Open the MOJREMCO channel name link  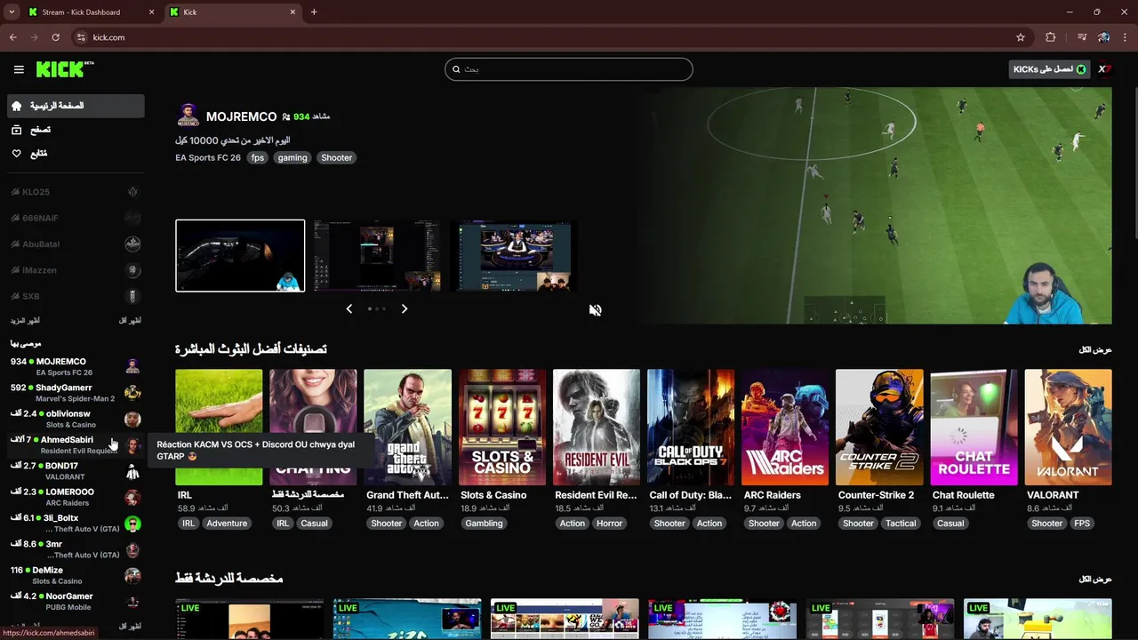(x=241, y=116)
